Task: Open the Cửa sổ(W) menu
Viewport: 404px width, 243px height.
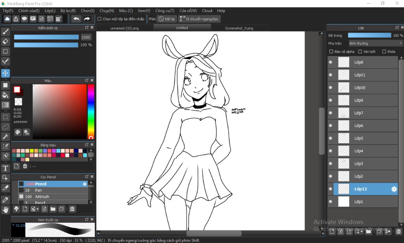Action: point(188,11)
